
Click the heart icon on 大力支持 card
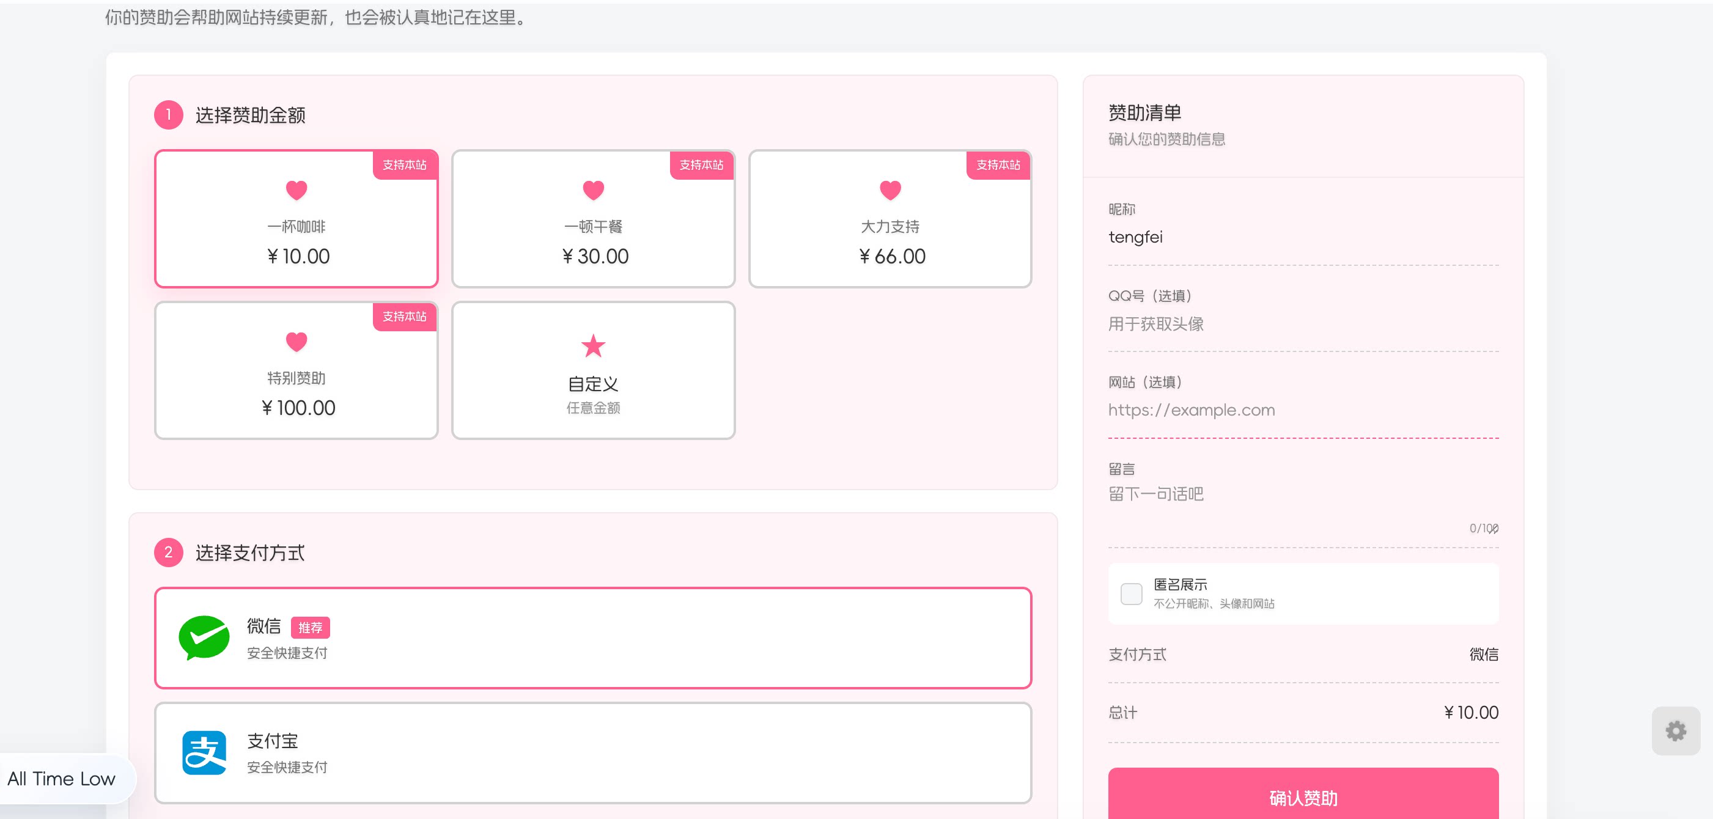(x=890, y=190)
